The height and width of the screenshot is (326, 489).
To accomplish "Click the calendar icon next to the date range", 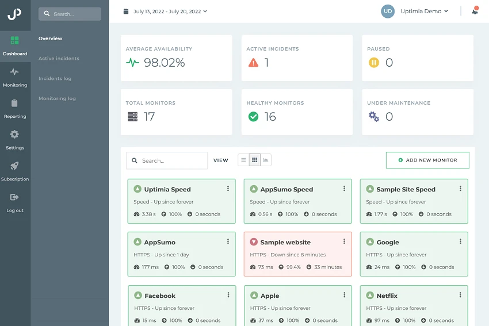I will [126, 11].
